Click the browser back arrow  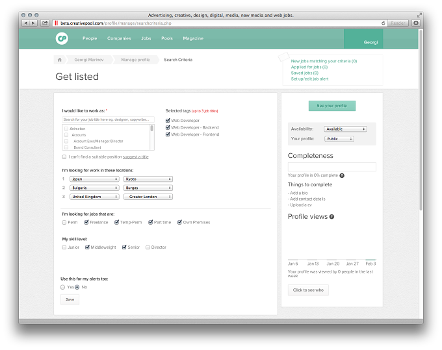(x=25, y=23)
